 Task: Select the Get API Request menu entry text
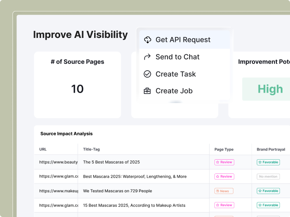click(183, 40)
